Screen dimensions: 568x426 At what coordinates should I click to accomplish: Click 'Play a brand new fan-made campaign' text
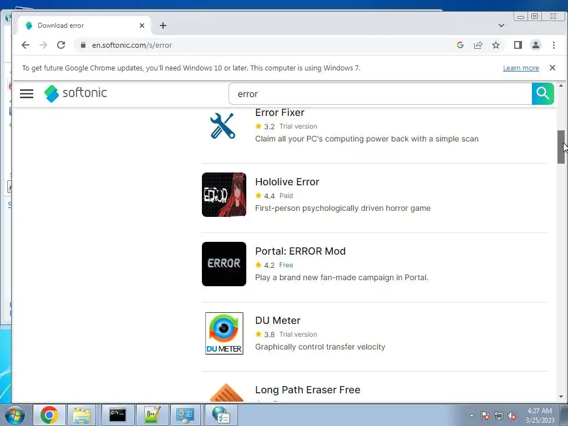pos(342,277)
